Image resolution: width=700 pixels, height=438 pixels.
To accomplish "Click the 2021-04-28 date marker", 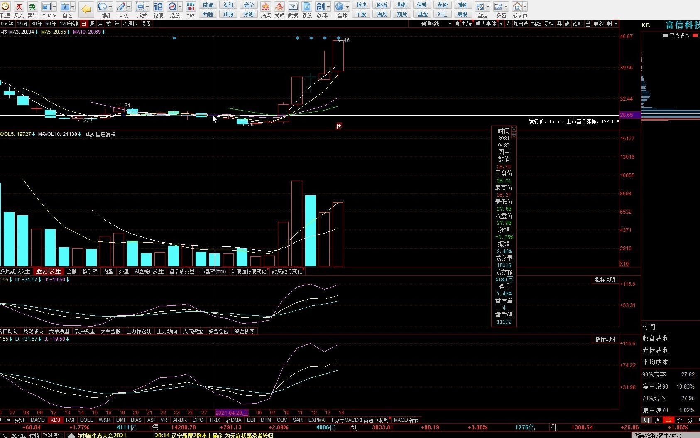I will click(232, 413).
